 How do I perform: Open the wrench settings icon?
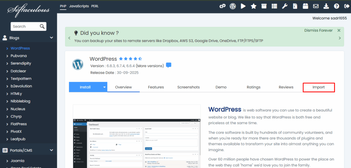click(x=285, y=6)
